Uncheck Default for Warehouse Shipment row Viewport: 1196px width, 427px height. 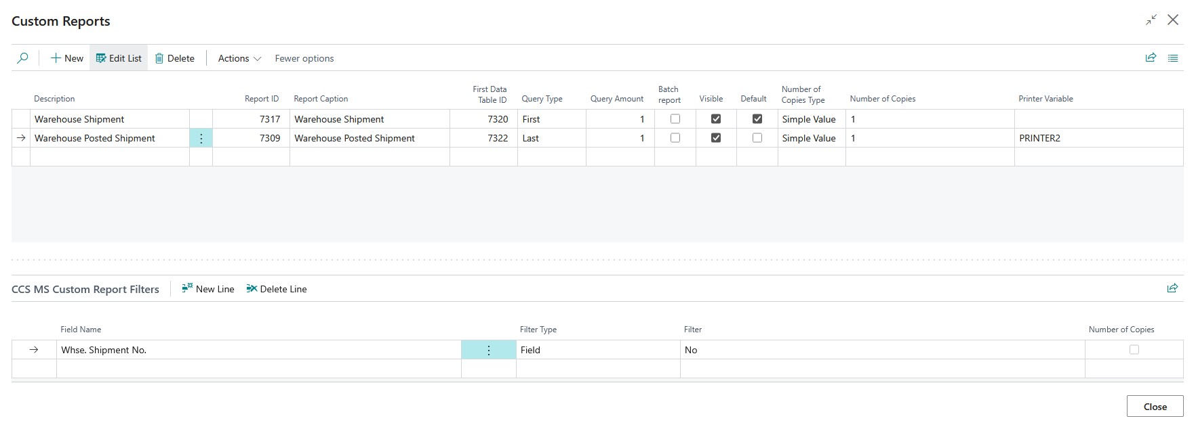[x=757, y=119]
